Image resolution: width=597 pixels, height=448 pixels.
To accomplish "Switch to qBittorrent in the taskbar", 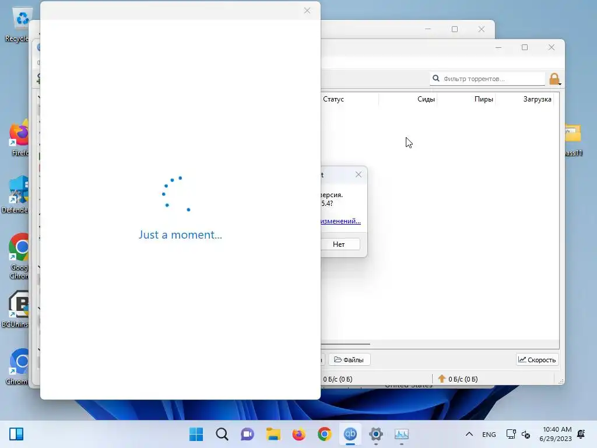I will point(350,434).
